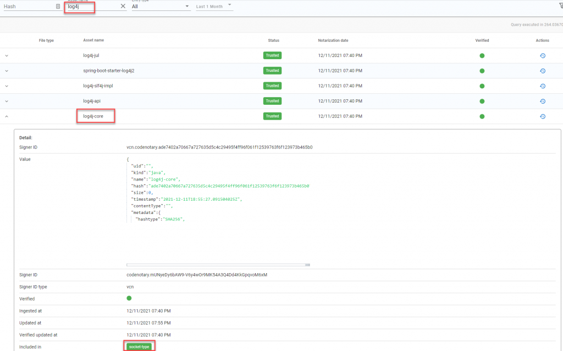Click the Status column header
Image resolution: width=563 pixels, height=351 pixels.
coord(274,41)
